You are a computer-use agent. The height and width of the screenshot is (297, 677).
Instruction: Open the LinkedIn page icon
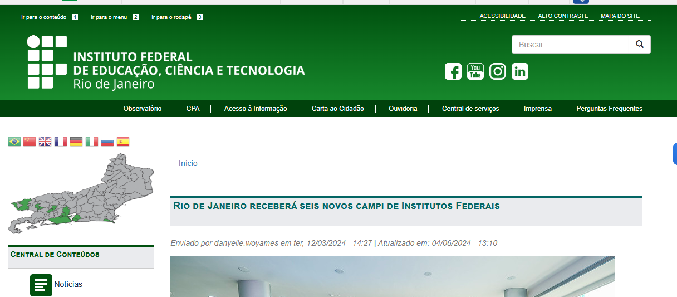(x=520, y=71)
